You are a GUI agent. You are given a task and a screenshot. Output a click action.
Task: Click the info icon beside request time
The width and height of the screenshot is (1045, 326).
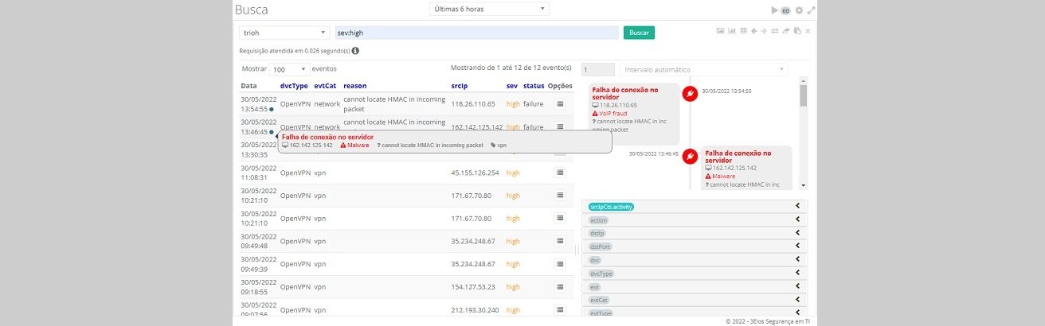[x=355, y=50]
